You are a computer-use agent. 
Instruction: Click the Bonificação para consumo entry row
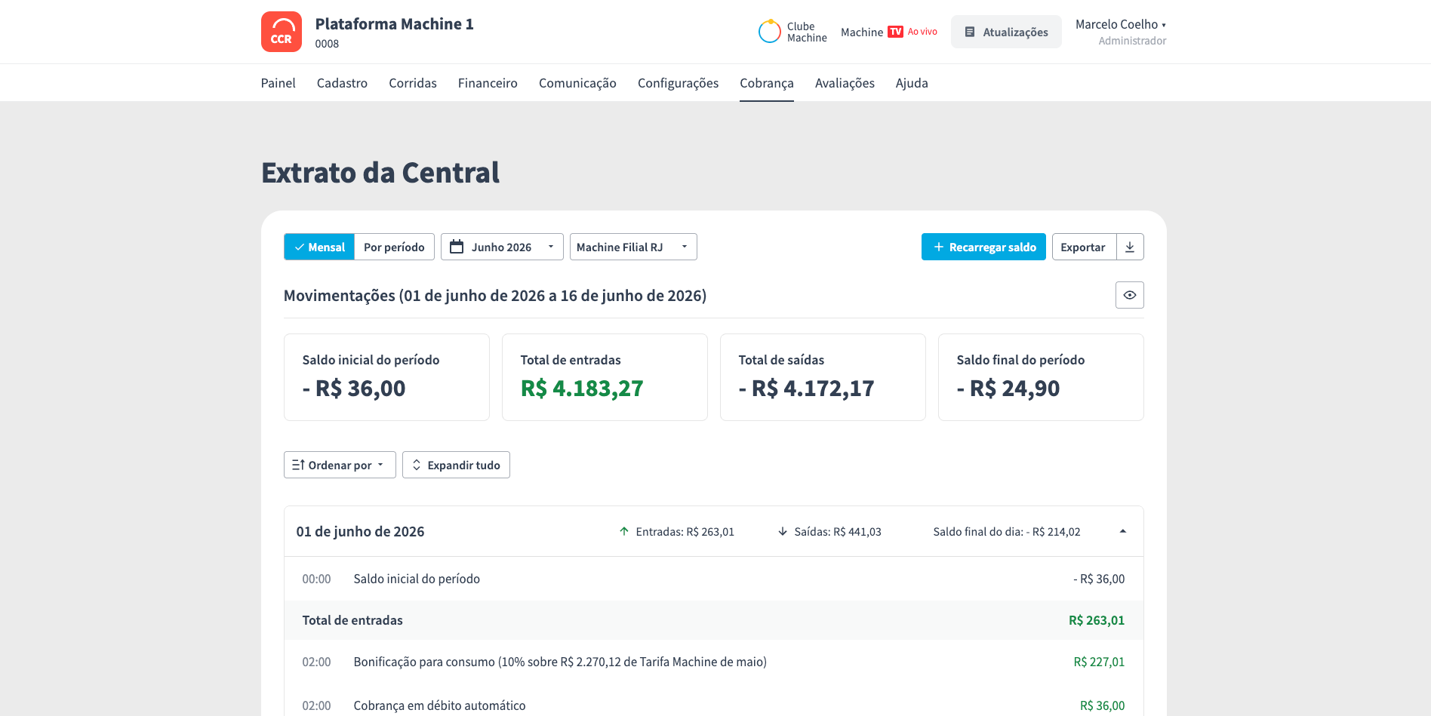tap(713, 662)
